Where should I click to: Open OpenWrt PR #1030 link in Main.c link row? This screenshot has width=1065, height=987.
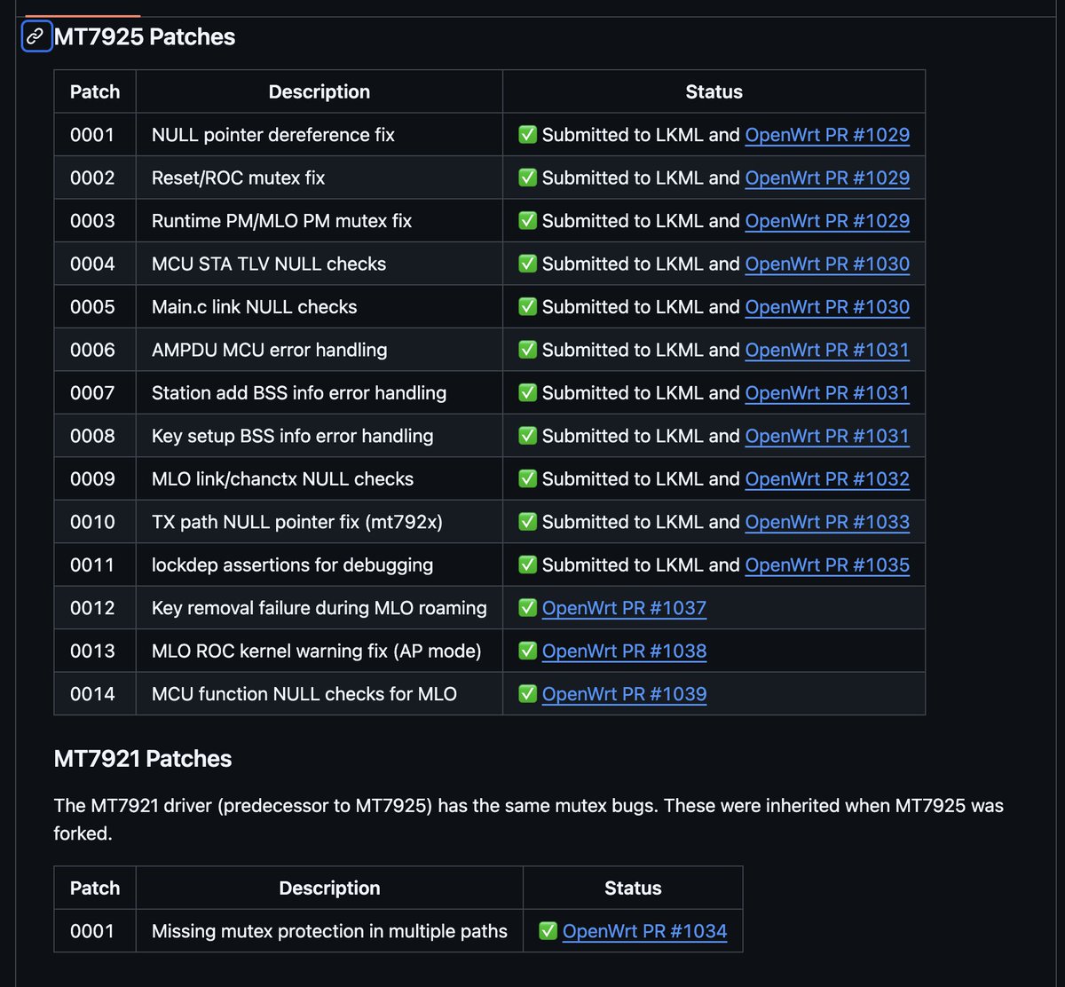point(827,307)
